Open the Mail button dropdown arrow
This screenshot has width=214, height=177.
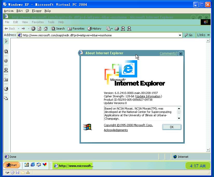[x=112, y=29]
